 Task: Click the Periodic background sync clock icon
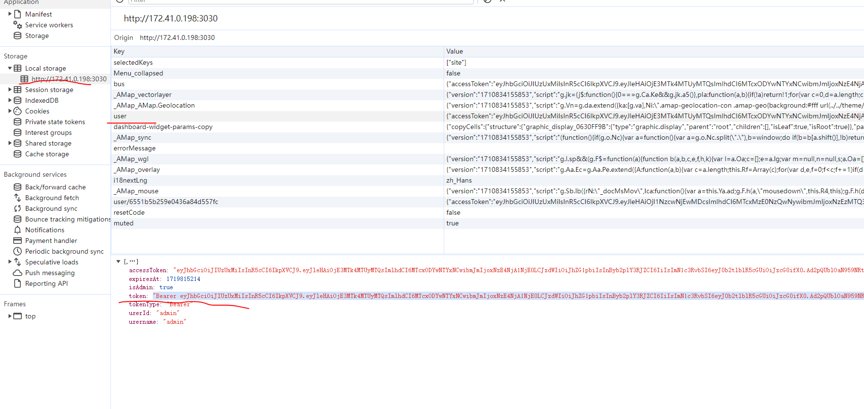point(18,251)
